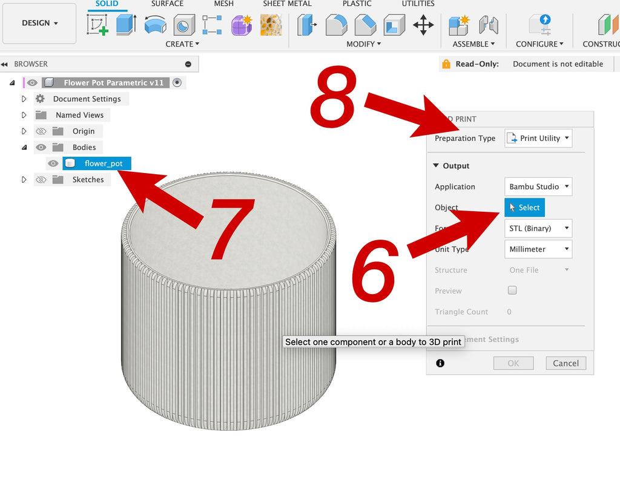Click the Create Form purple icon
Screen dimensions: 620x495
[x=242, y=25]
